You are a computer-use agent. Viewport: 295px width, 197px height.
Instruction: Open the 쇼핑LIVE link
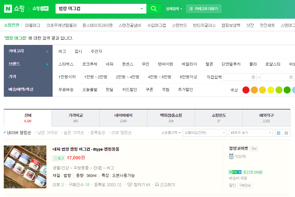coord(40,9)
